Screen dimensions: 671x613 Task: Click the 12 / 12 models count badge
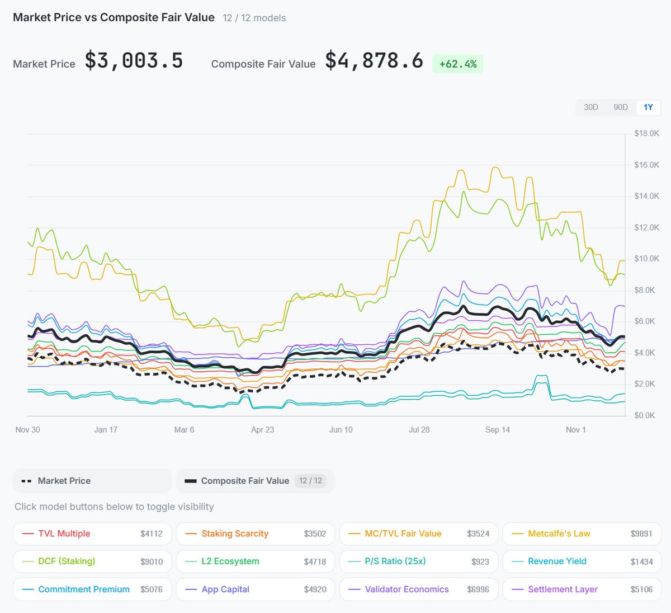(x=310, y=481)
